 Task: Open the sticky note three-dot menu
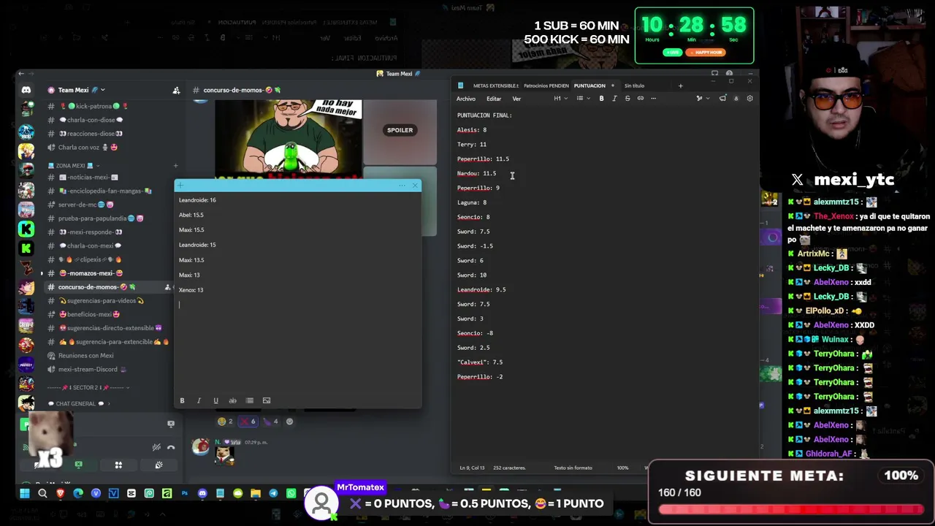click(x=402, y=186)
